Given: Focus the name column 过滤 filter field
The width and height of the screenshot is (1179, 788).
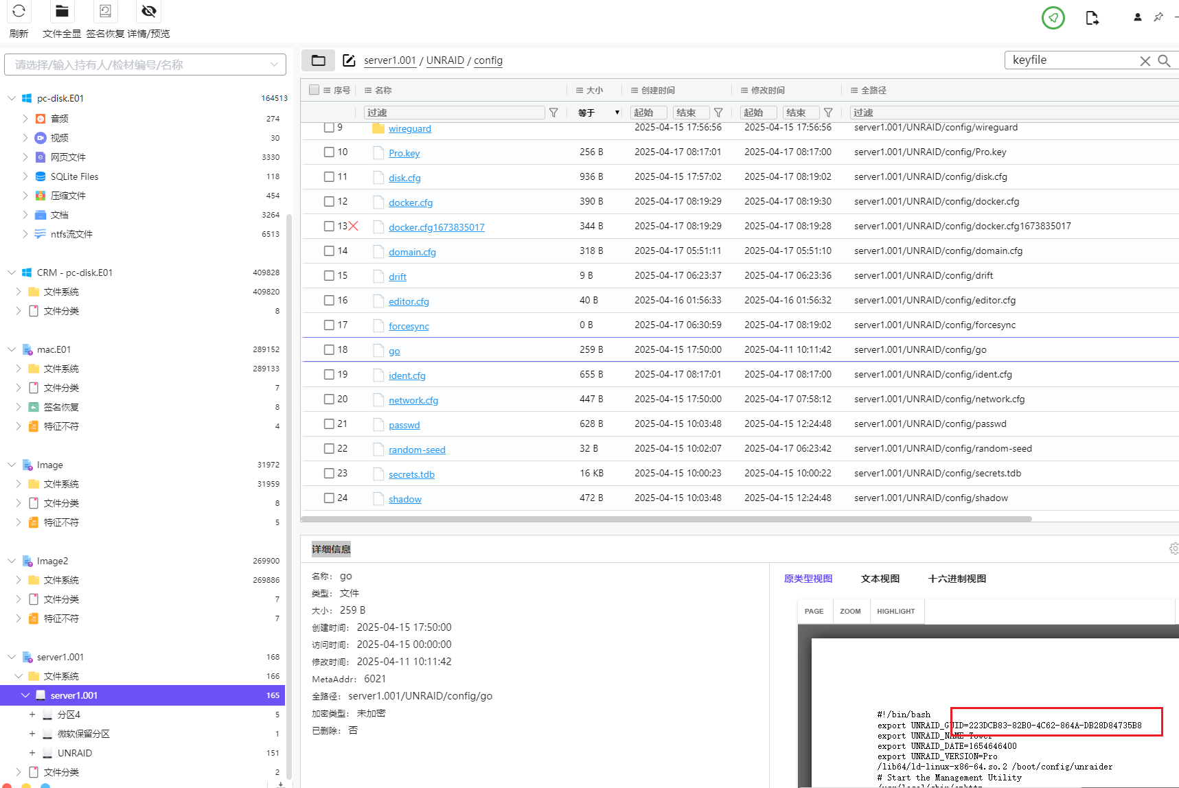Looking at the screenshot, I should tap(455, 113).
